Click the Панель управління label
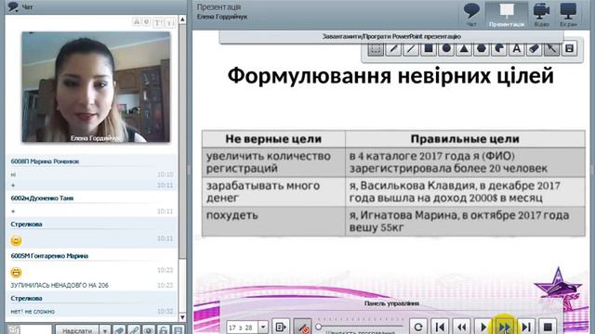 pos(391,303)
